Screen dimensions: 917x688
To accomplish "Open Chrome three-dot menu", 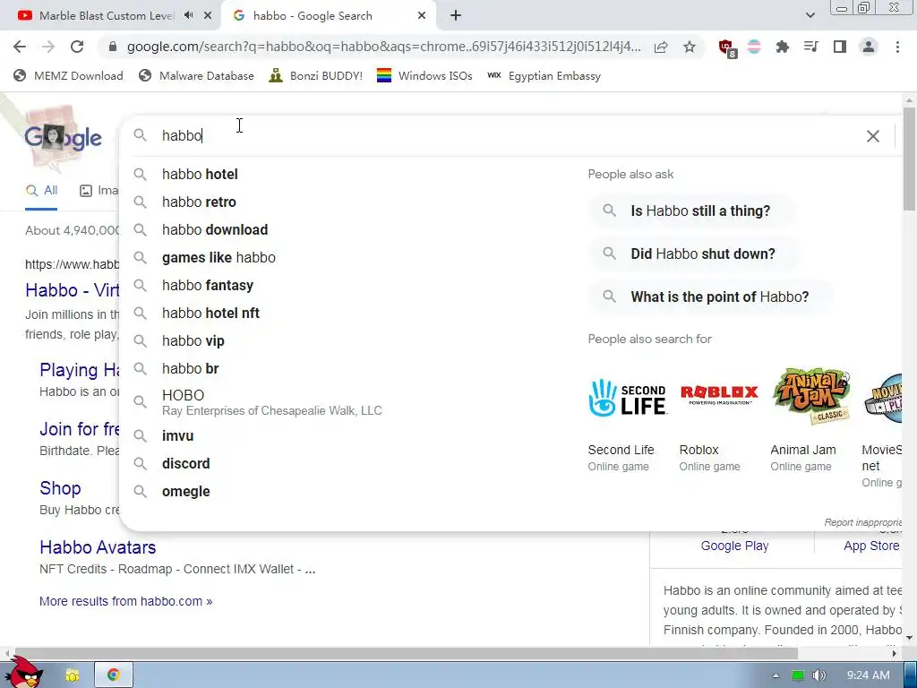I will pos(897,47).
